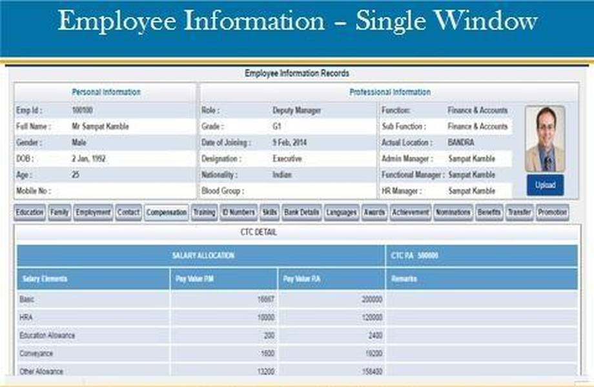Go to the Training tab

(204, 212)
